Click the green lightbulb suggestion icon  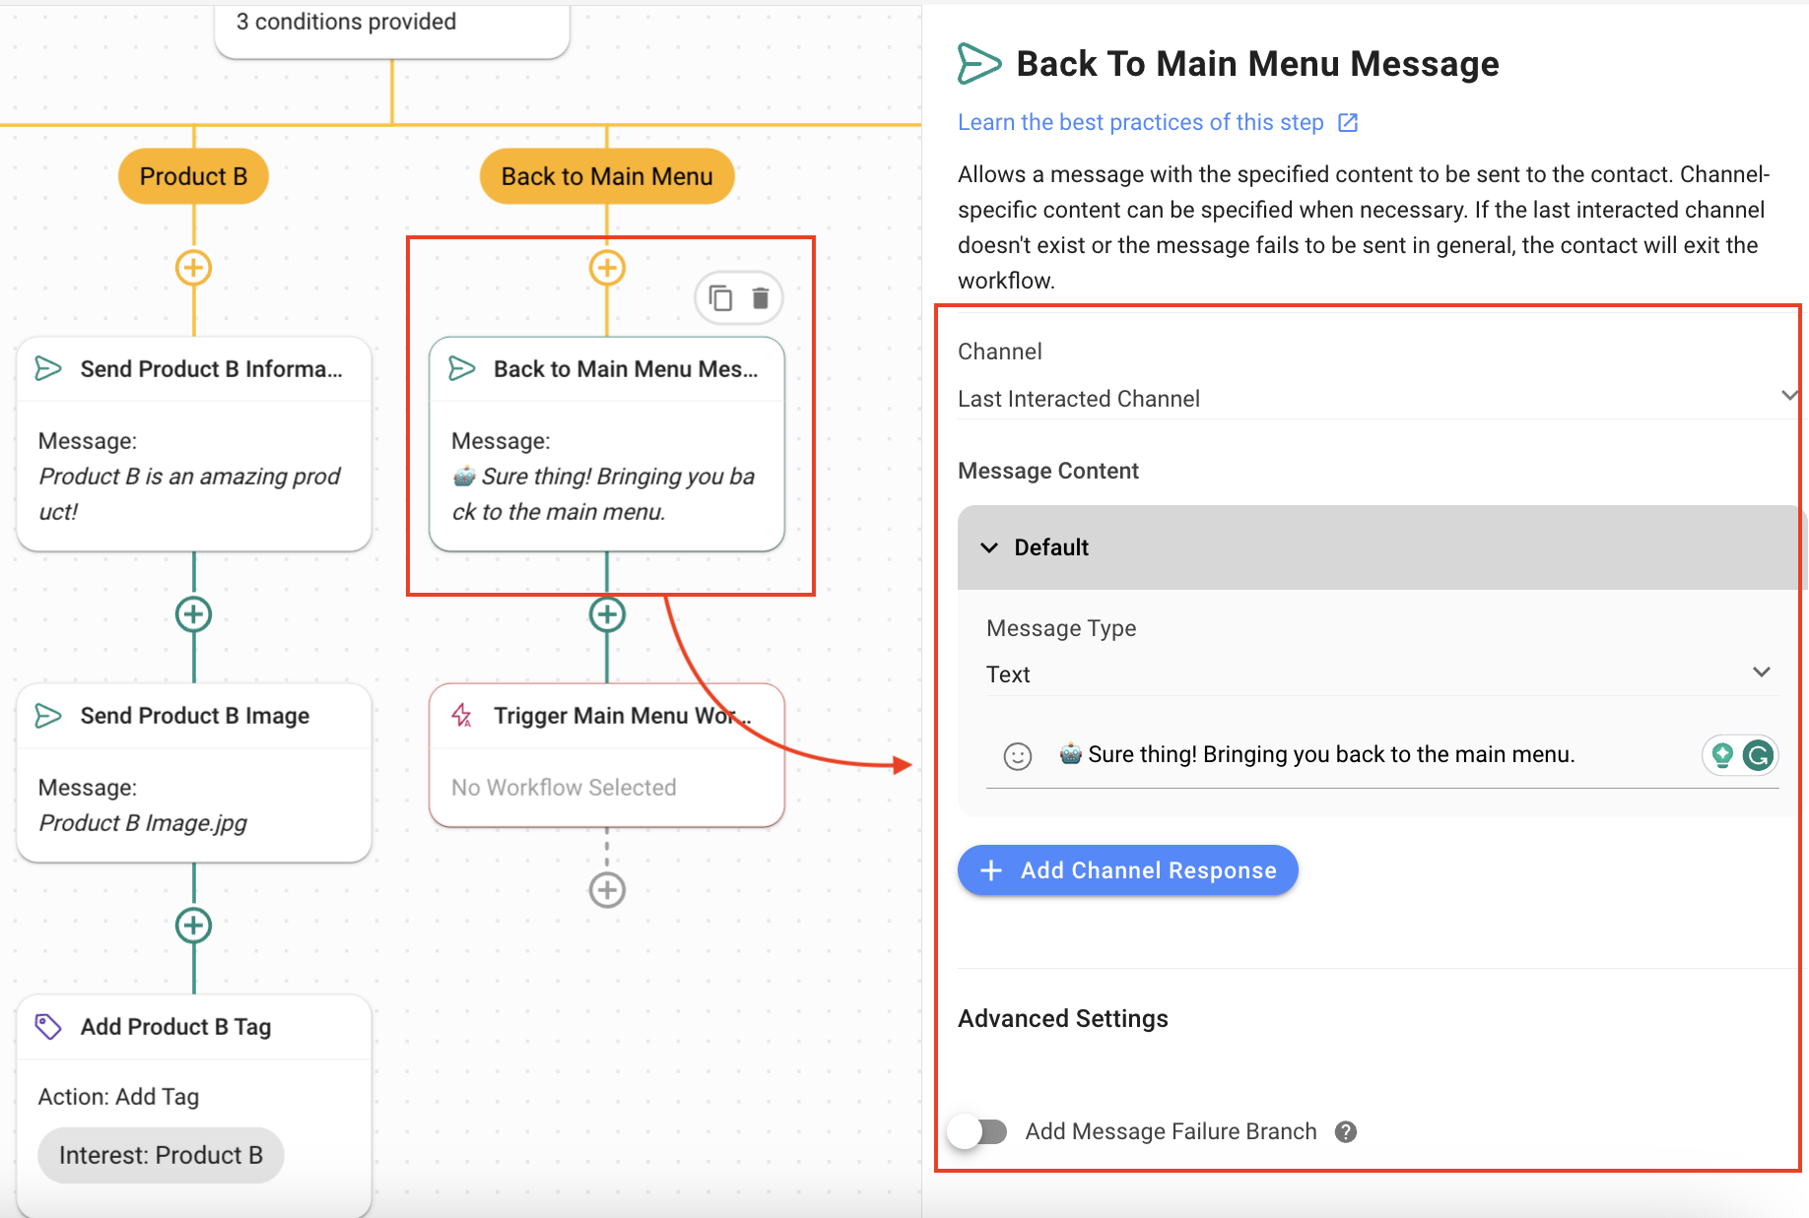[1722, 755]
